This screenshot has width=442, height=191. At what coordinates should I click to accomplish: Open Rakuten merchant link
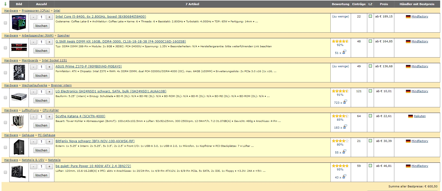tap(420, 116)
